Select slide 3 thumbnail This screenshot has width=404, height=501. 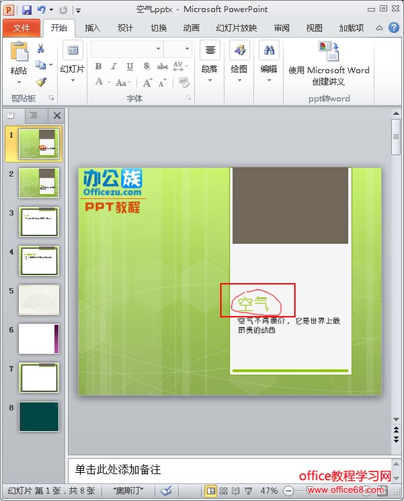(39, 222)
